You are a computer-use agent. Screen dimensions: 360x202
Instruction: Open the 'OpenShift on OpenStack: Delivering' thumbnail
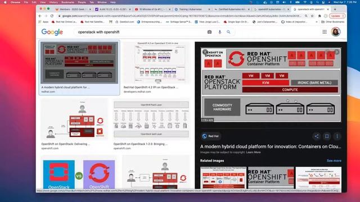74,119
